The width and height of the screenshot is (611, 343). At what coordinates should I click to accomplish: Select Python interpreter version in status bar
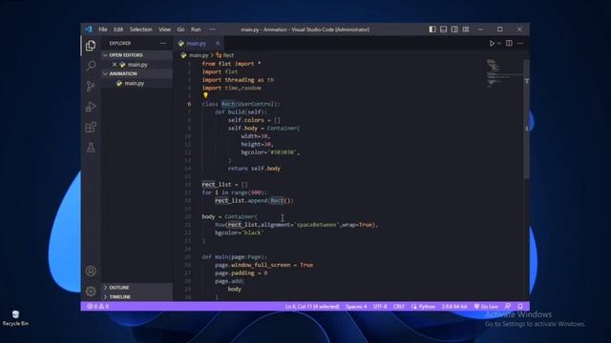click(x=454, y=307)
